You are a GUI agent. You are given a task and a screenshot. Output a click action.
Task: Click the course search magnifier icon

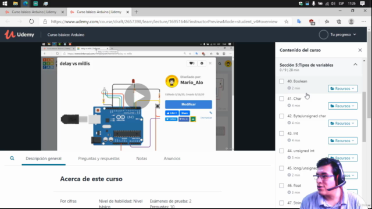pyautogui.click(x=12, y=158)
